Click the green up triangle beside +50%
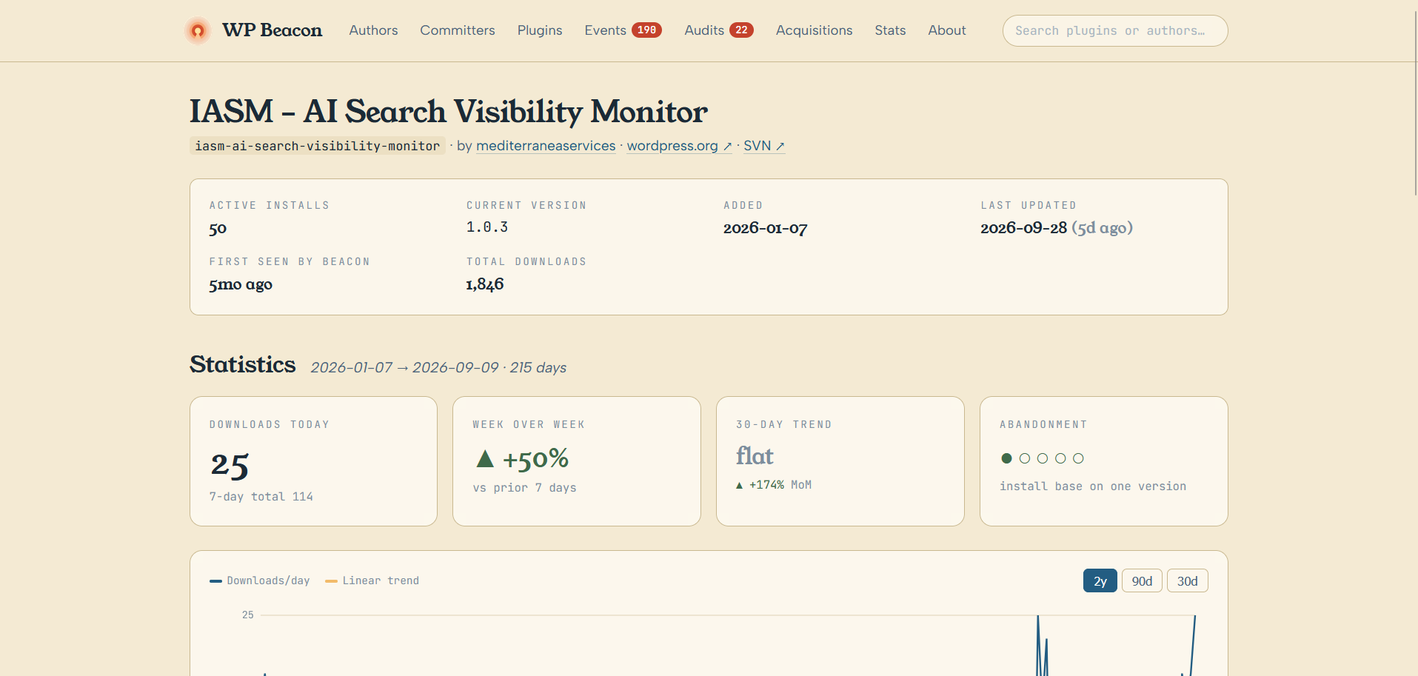The image size is (1418, 676). pyautogui.click(x=485, y=459)
